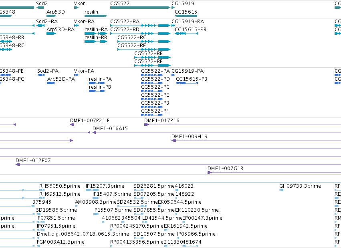The width and height of the screenshot is (341, 248).
Task: Click the IP07951.5prime EST label
Action: coord(56,226)
